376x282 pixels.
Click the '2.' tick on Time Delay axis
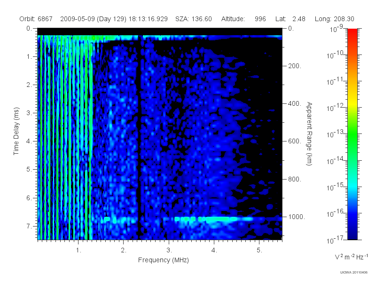tap(29, 85)
